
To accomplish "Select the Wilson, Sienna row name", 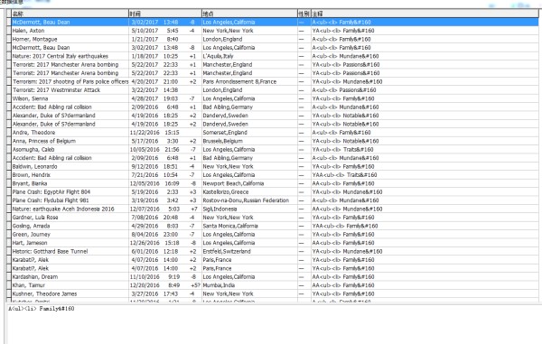I will [30, 98].
